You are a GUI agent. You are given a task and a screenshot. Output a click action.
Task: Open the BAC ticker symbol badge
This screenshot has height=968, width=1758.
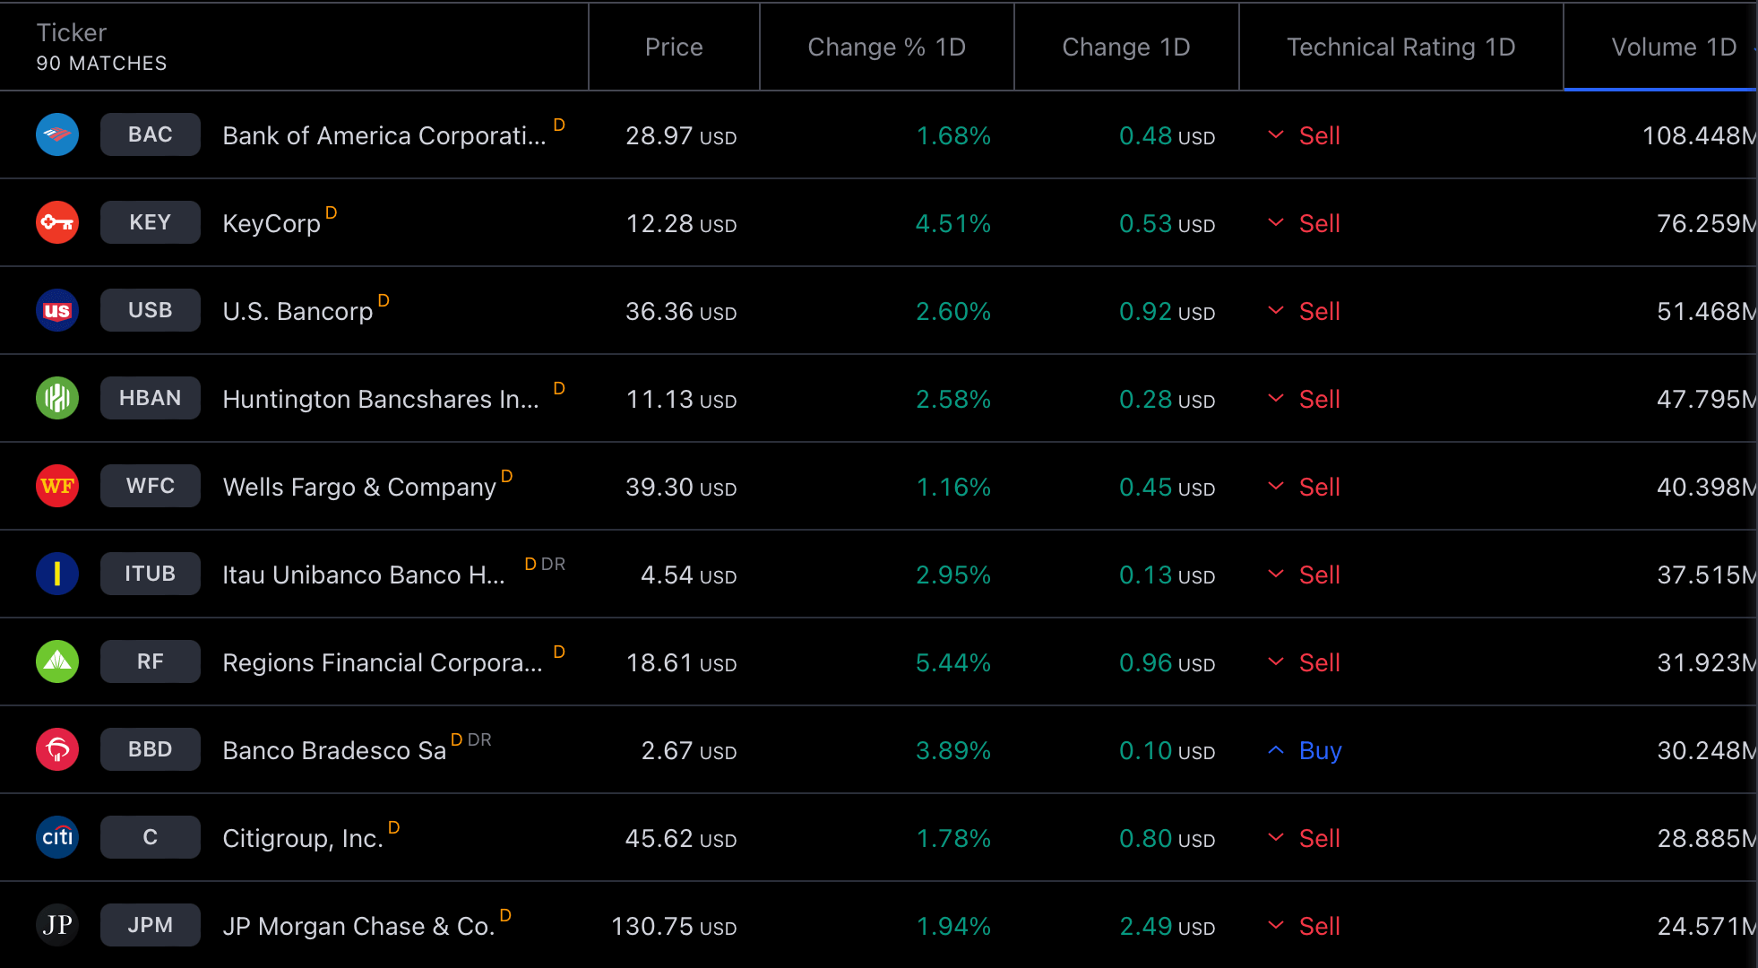pos(150,134)
